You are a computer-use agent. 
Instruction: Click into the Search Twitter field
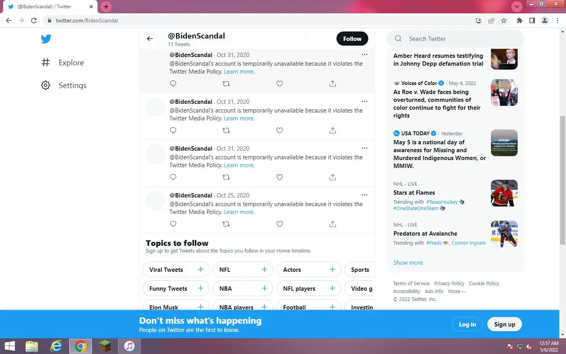pos(456,39)
